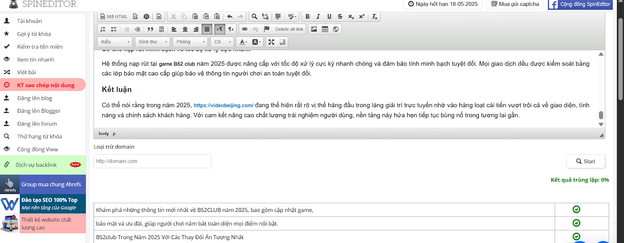Click the Insert Link chain icon

pyautogui.click(x=245, y=29)
